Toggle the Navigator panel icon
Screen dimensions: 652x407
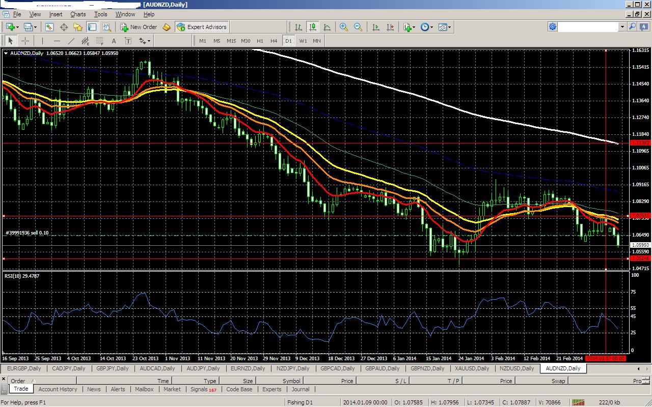78,27
